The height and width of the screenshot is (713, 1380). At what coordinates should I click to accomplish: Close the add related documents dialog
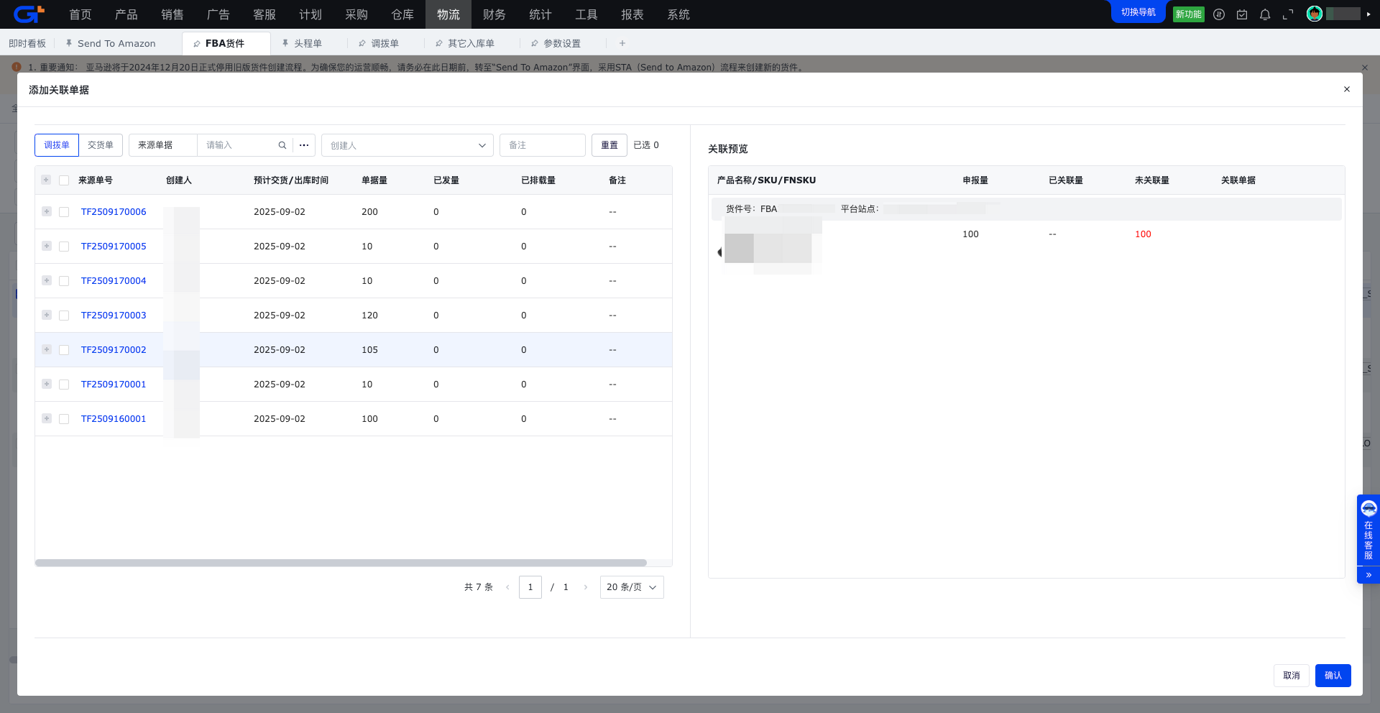(x=1347, y=89)
